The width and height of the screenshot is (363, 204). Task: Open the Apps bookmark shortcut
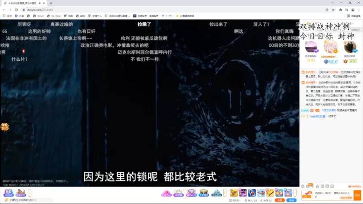pyautogui.click(x=7, y=16)
